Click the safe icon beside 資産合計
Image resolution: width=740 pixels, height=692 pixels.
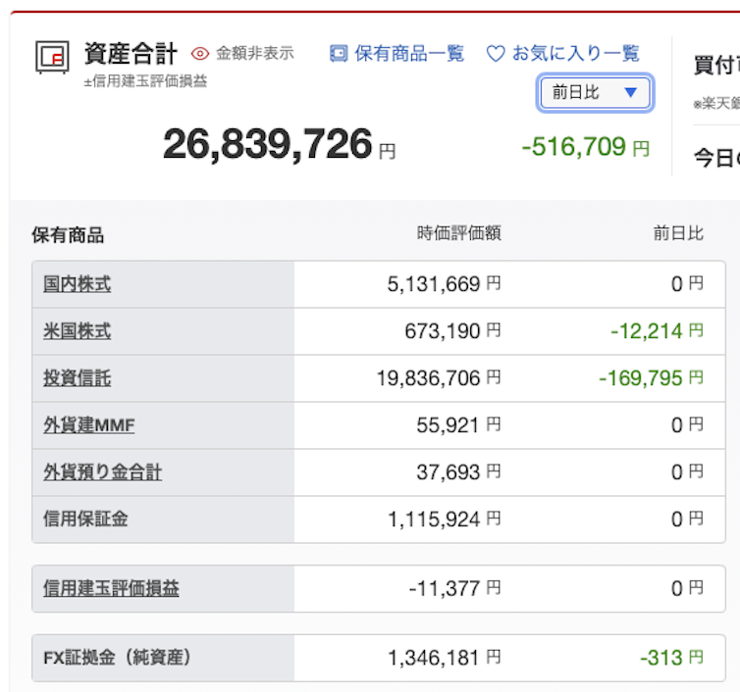(52, 57)
